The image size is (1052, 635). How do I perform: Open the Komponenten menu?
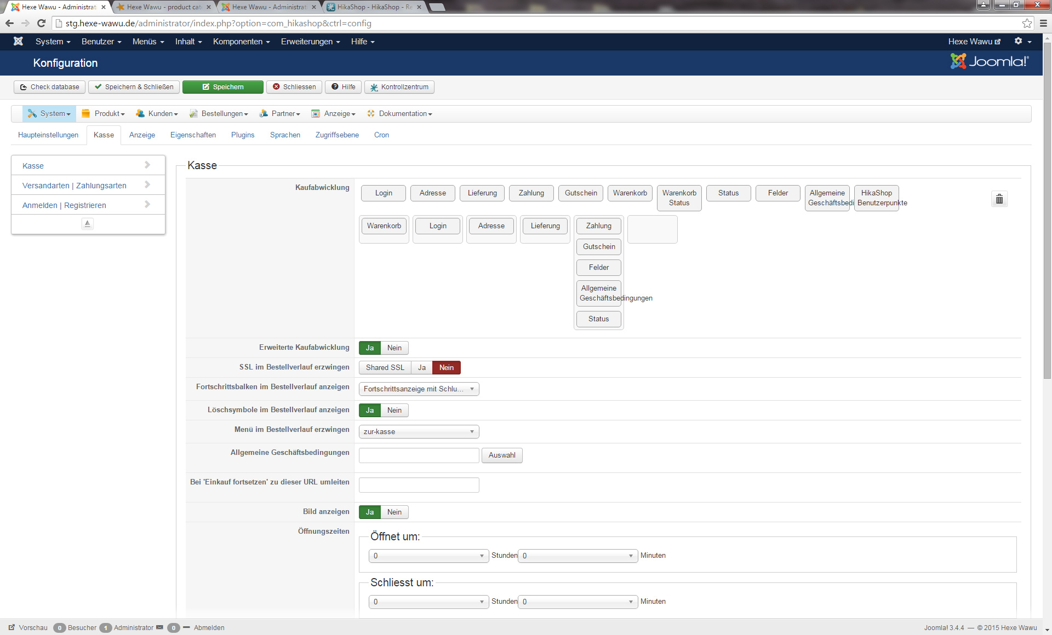241,42
